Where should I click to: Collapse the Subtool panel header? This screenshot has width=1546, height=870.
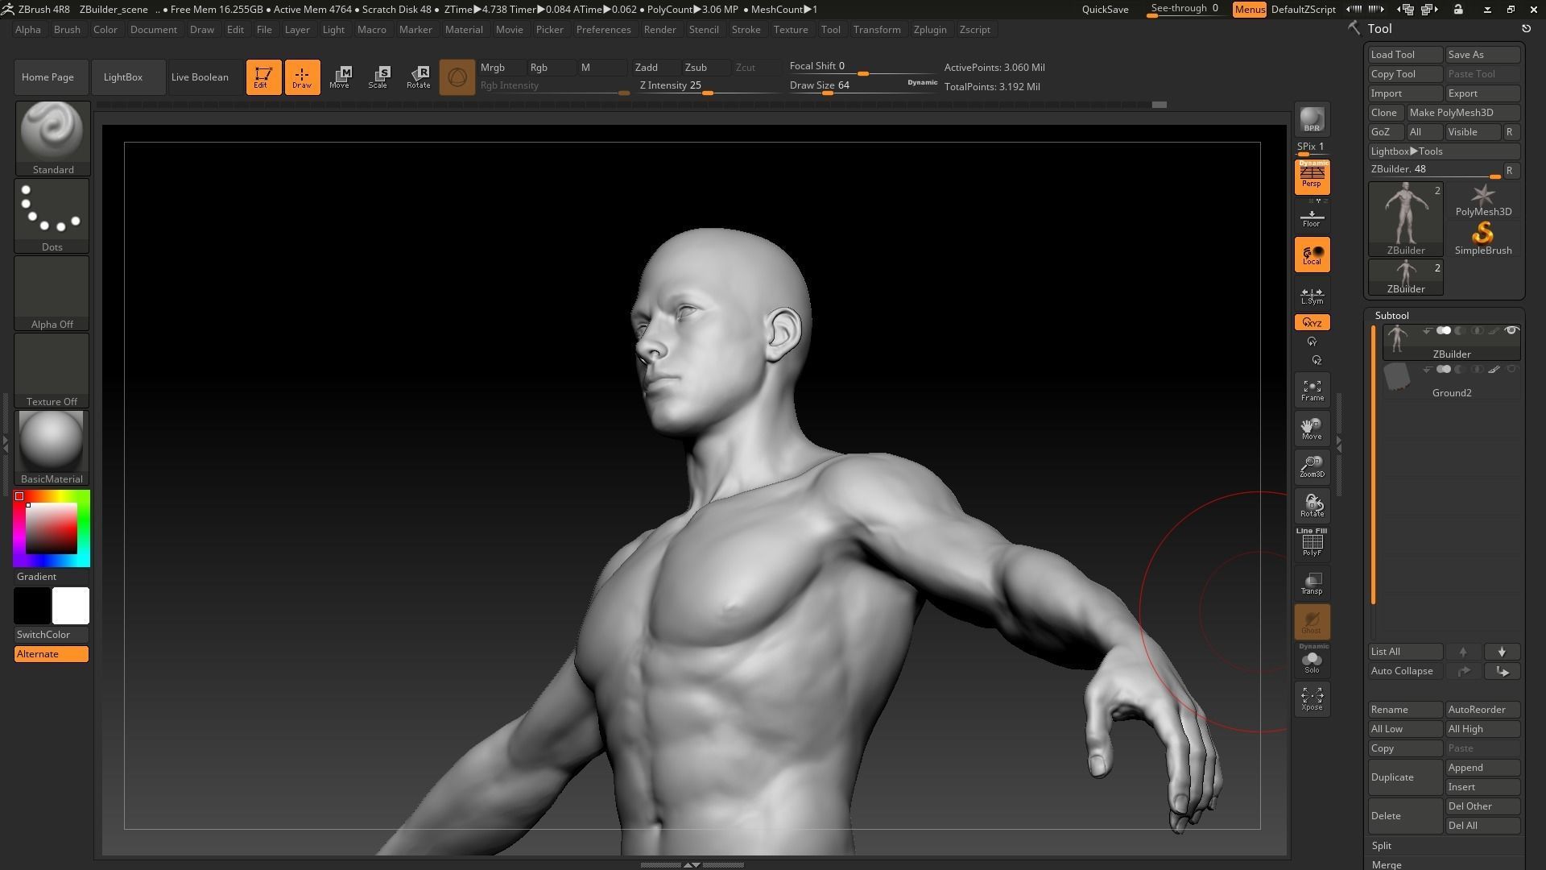(x=1391, y=316)
